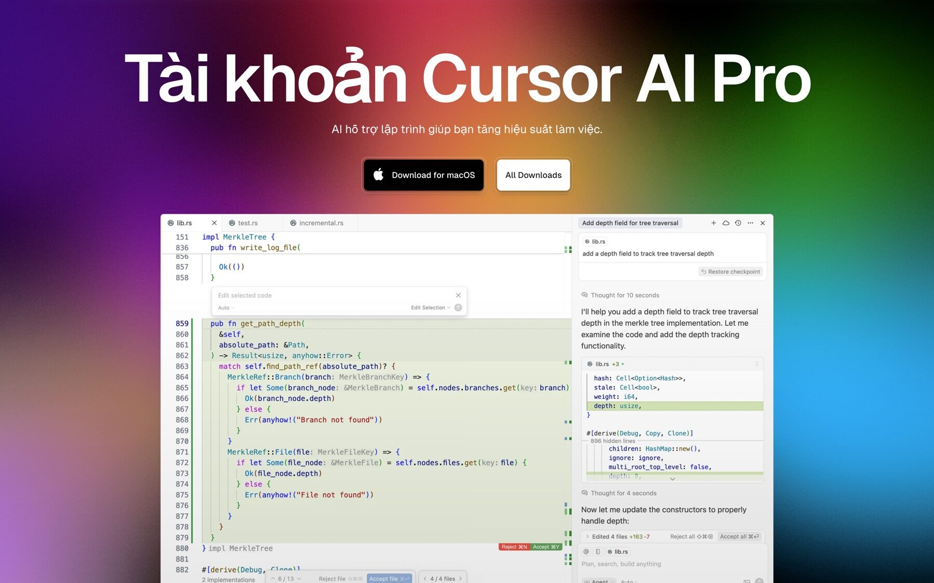Close the lib.rs editor tab
This screenshot has height=583, width=934.
click(x=214, y=223)
